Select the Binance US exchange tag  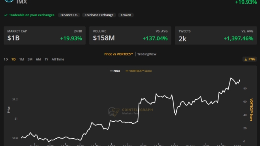tap(69, 15)
